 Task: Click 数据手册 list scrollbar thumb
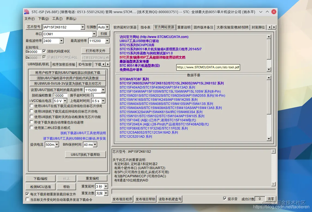click(x=269, y=97)
